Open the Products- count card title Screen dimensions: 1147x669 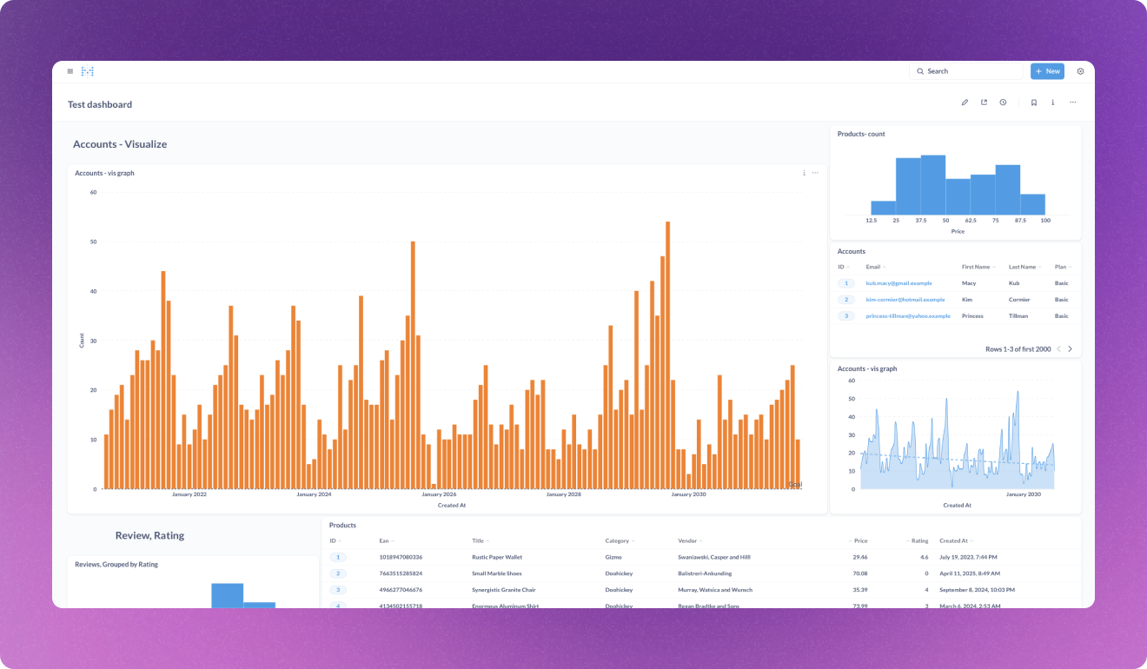(861, 134)
